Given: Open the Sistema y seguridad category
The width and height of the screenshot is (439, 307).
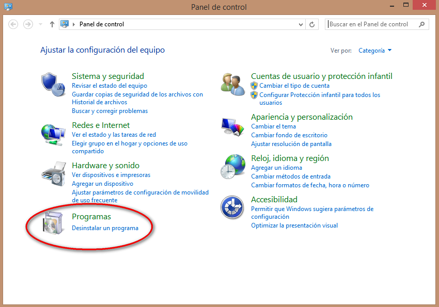Looking at the screenshot, I should tap(108, 76).
